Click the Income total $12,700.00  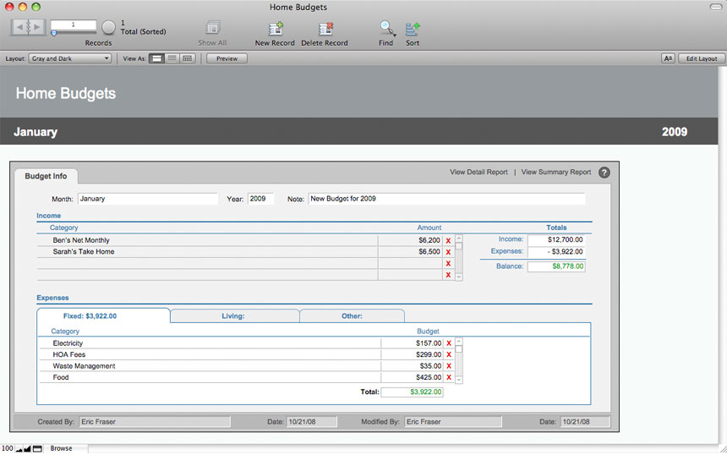(556, 240)
